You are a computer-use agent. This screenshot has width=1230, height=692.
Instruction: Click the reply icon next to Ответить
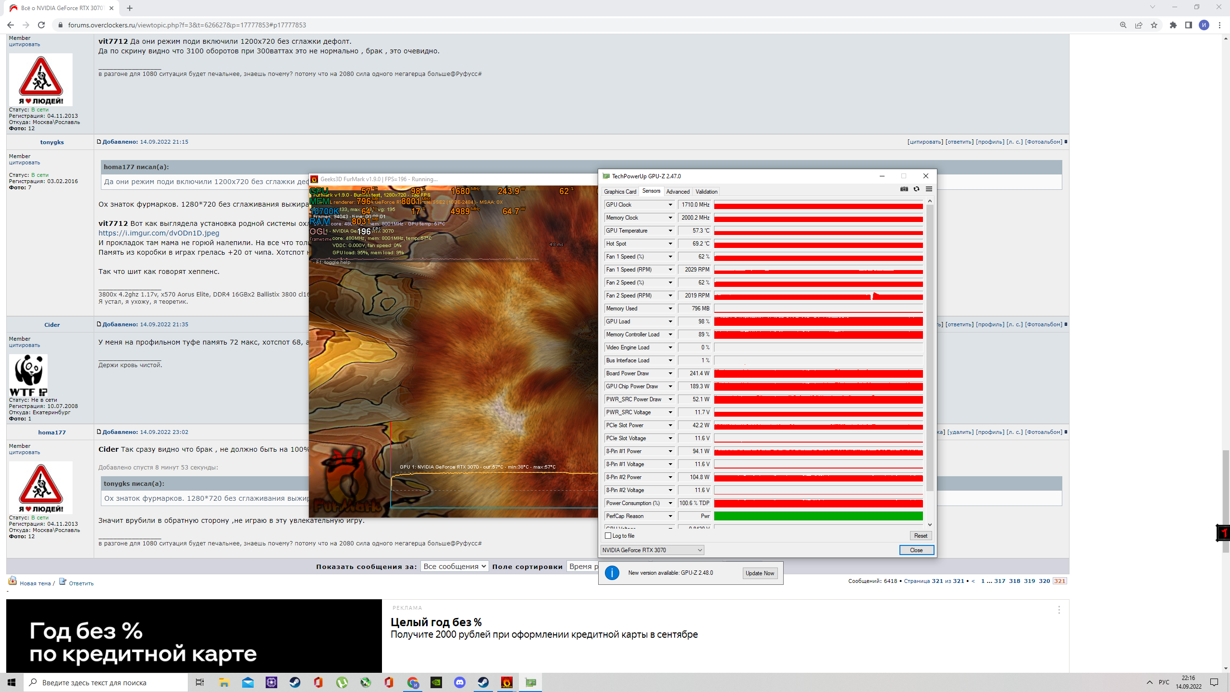(62, 582)
